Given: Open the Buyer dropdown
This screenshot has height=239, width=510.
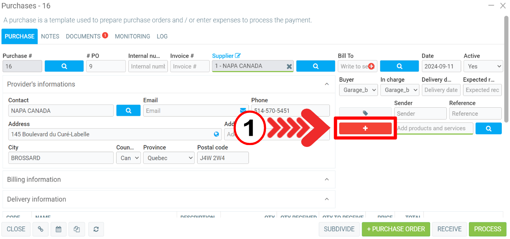Looking at the screenshot, I should [358, 90].
